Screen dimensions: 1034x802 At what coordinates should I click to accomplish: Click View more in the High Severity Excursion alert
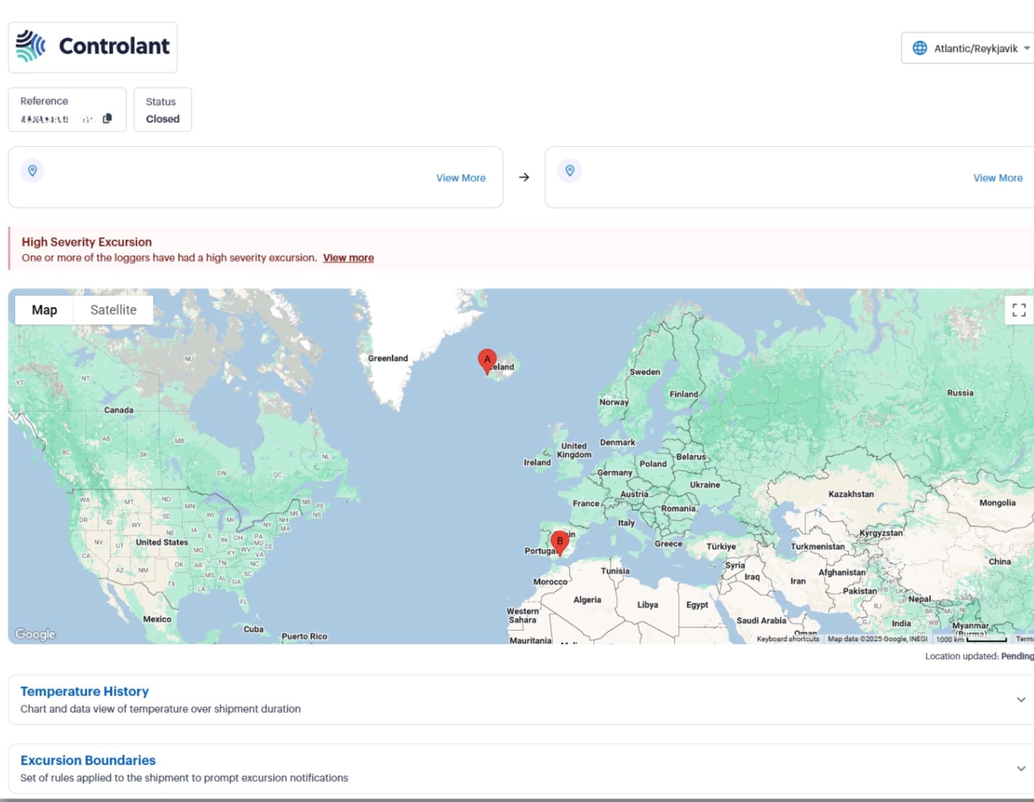click(x=348, y=258)
